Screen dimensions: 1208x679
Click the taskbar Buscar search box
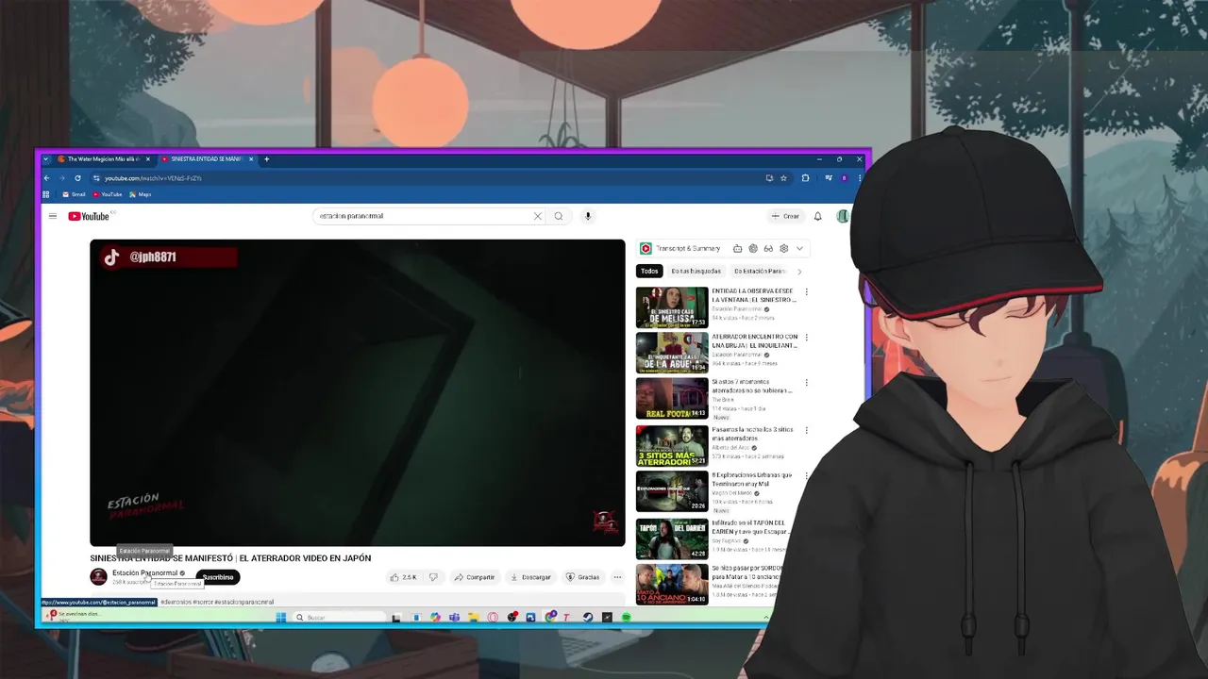[338, 618]
